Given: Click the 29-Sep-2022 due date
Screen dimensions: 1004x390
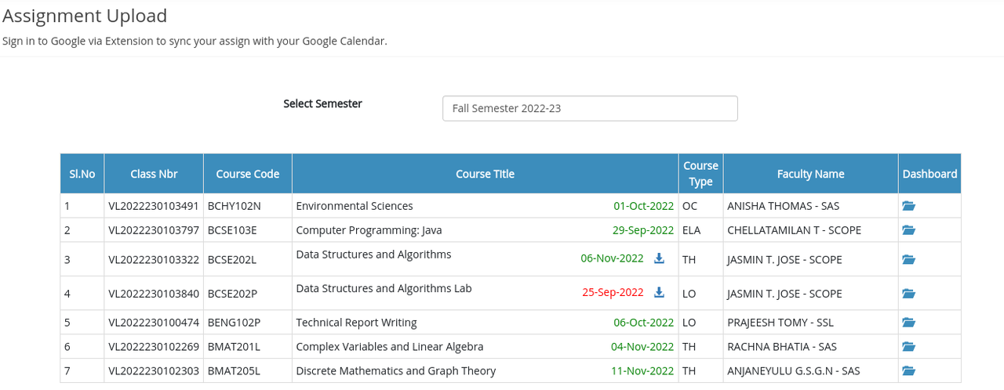Looking at the screenshot, I should point(642,230).
